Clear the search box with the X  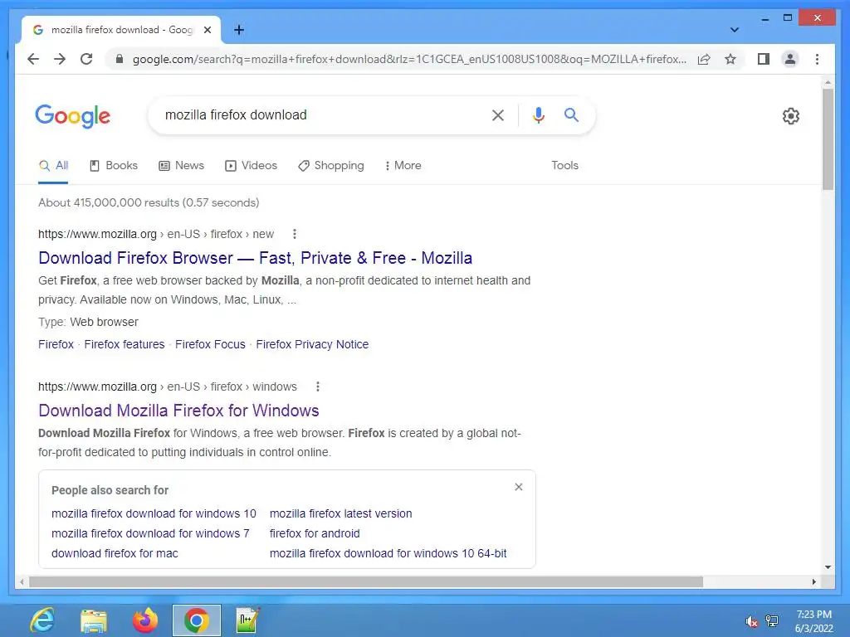pos(498,115)
